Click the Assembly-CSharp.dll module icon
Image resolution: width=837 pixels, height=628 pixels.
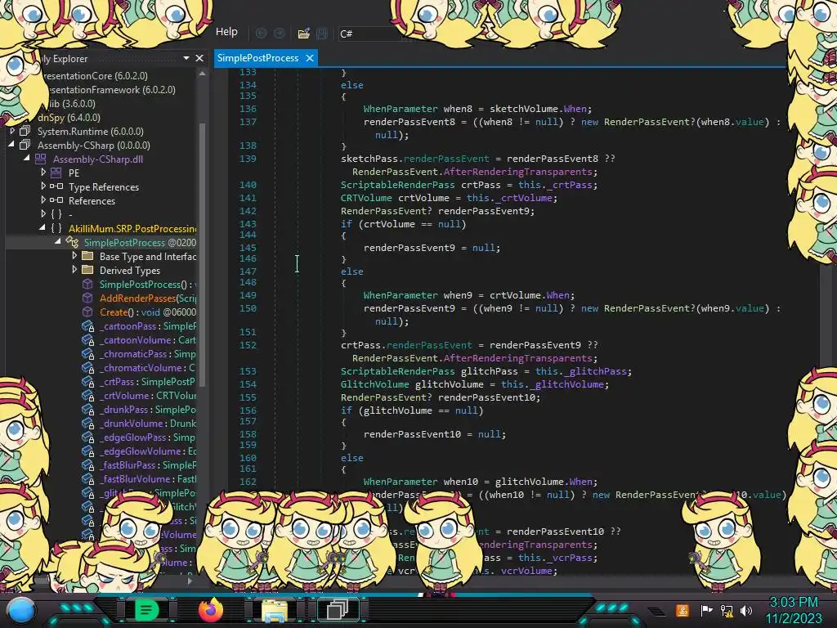41,159
